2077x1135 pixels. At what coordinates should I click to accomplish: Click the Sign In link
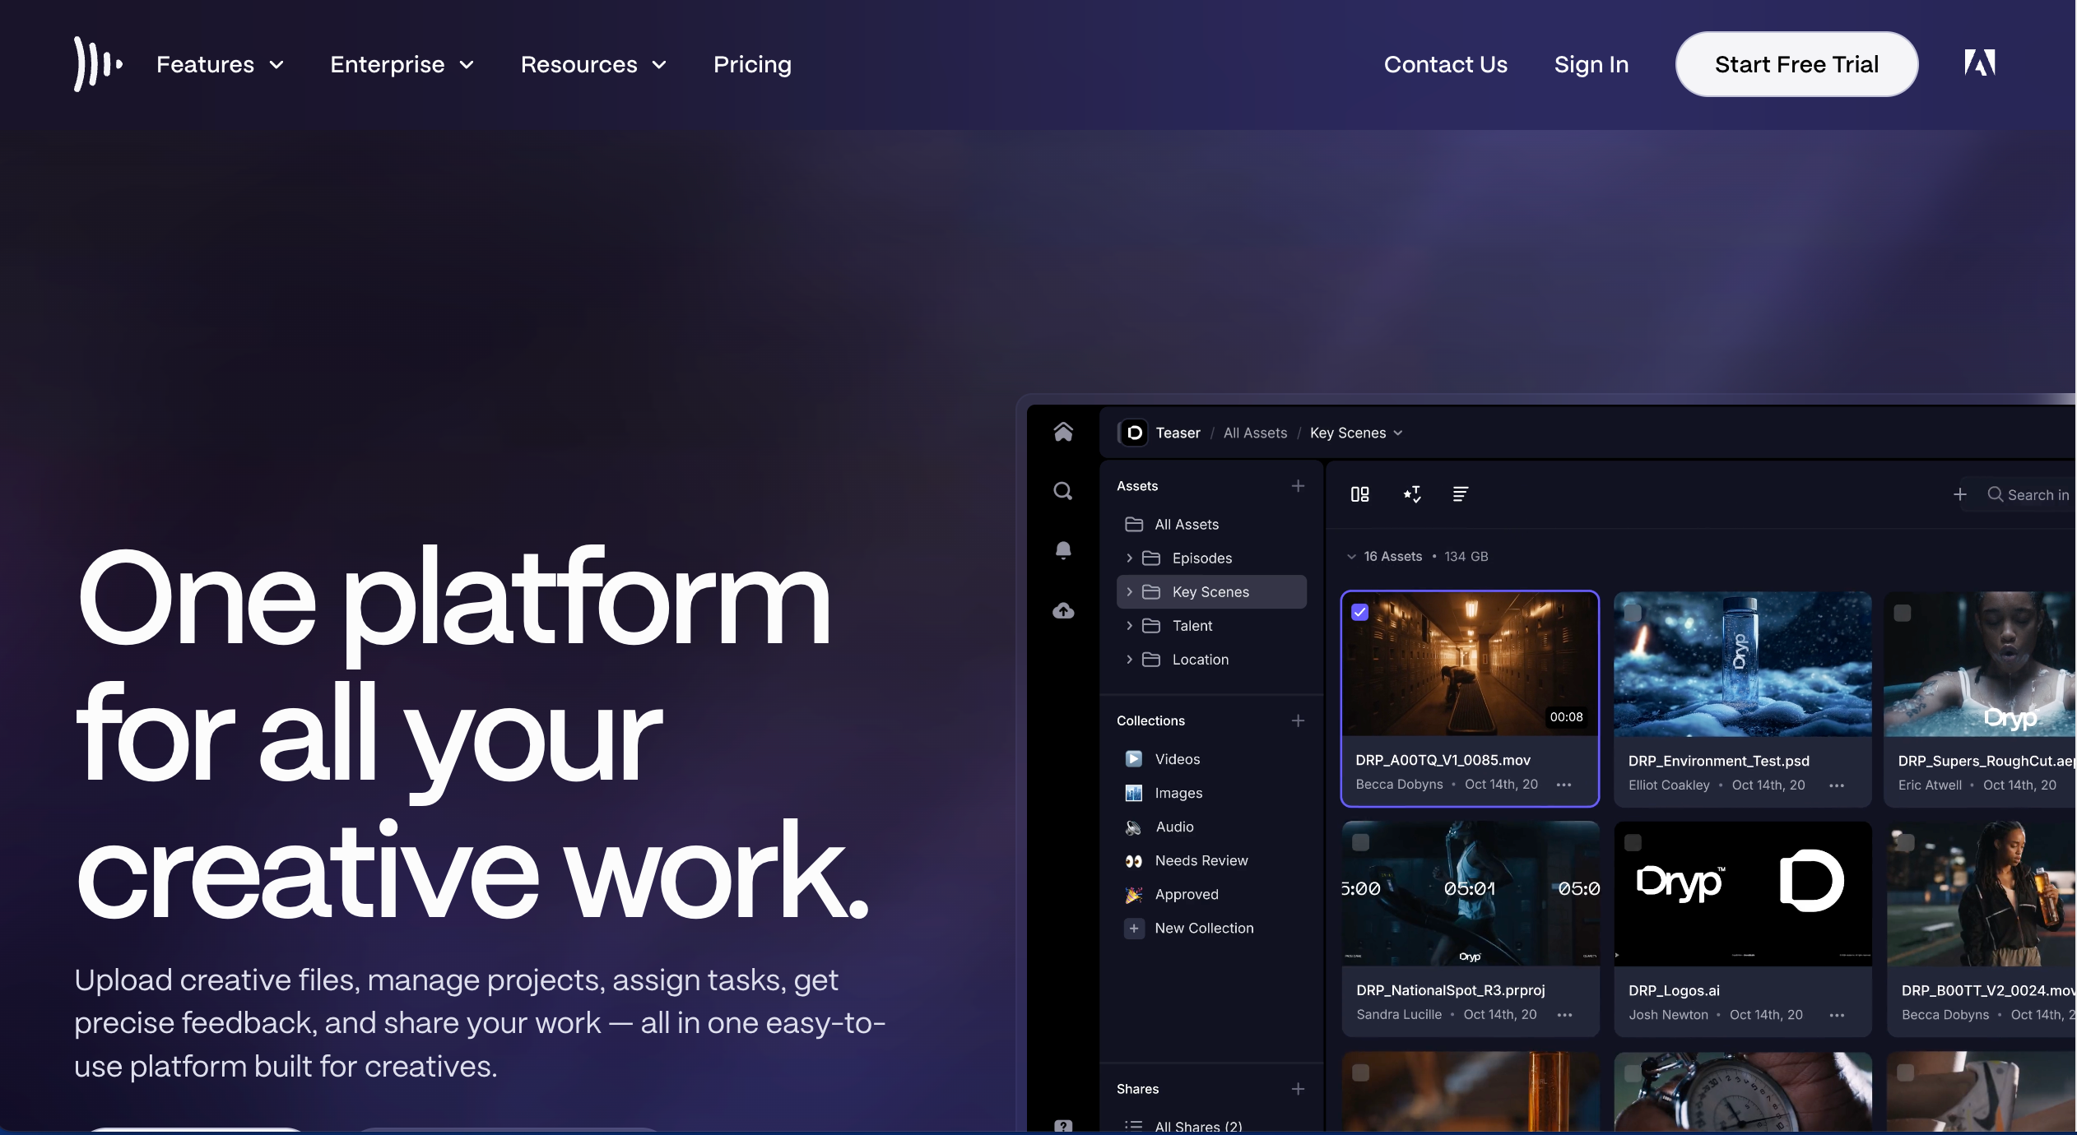1591,64
